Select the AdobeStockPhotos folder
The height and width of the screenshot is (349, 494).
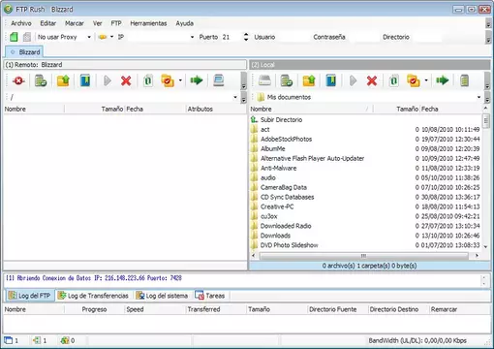(x=286, y=139)
